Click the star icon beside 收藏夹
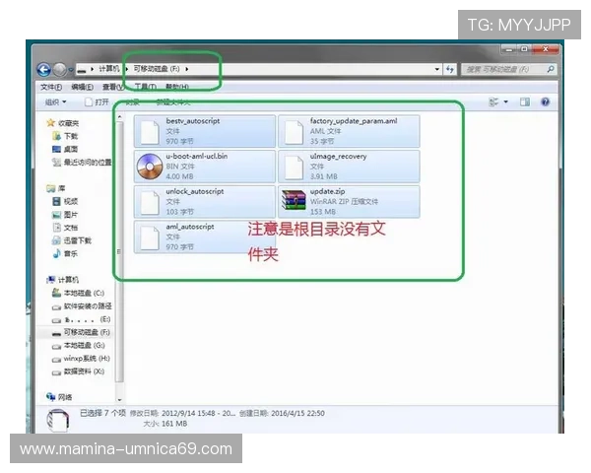This screenshot has height=473, width=591. [51, 122]
